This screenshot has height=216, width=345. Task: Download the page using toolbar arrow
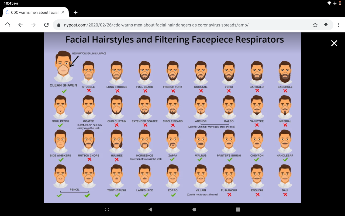[326, 25]
